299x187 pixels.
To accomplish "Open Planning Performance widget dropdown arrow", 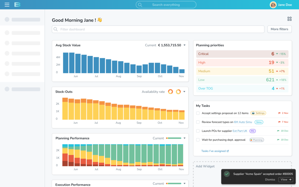I will [x=185, y=138].
